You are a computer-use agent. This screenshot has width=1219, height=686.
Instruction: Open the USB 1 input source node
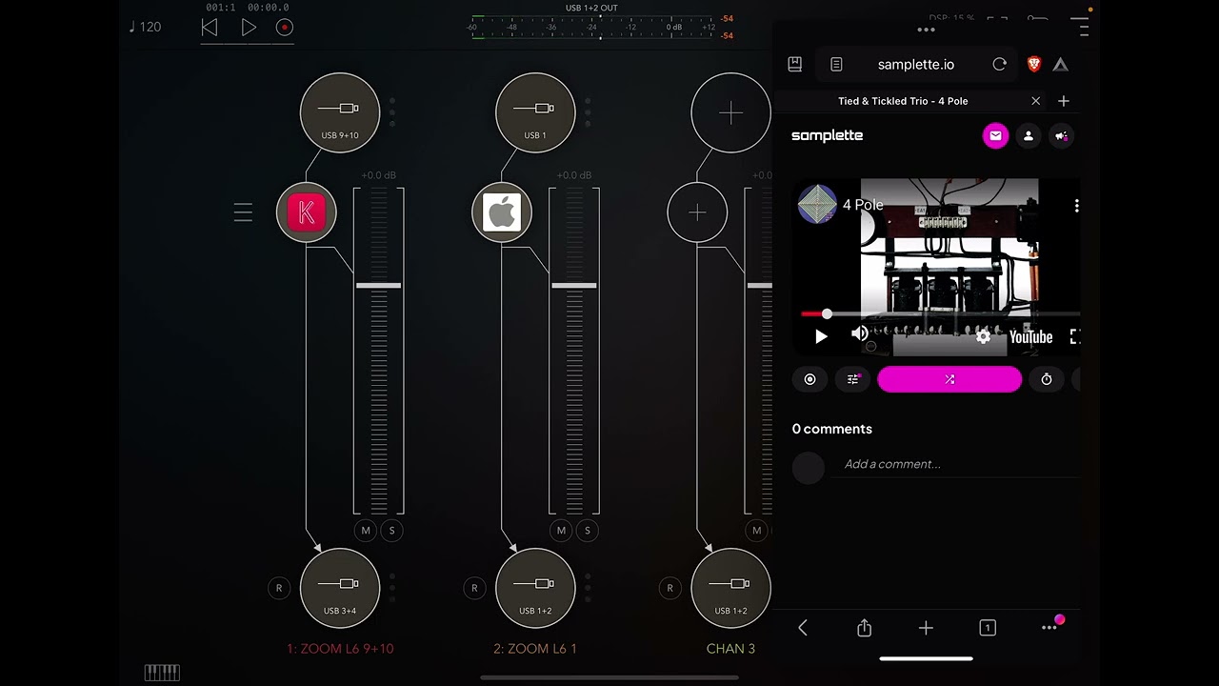535,113
